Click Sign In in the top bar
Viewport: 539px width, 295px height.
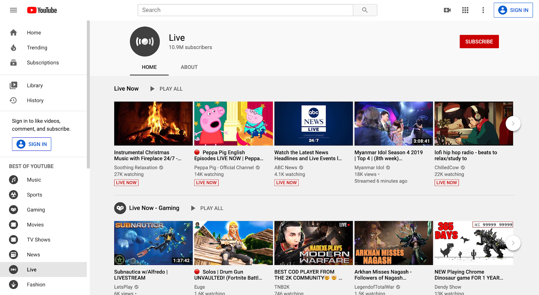513,10
